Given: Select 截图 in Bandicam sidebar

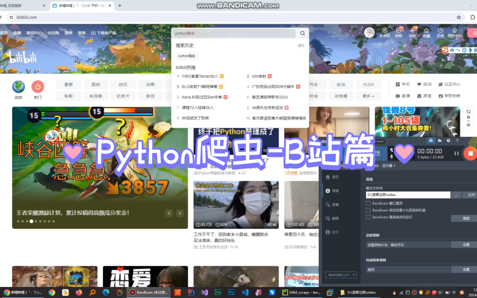Looking at the screenshot, I should tap(332, 219).
